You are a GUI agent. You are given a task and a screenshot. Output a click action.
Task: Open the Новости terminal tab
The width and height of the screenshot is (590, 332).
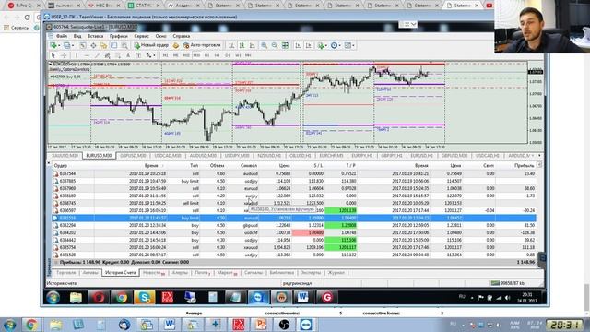click(x=154, y=273)
